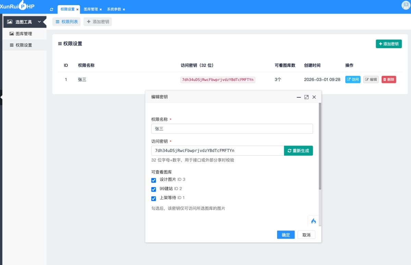411x265 pixels.
Task: Click the red 删除 button for 张三
Action: tap(389, 80)
